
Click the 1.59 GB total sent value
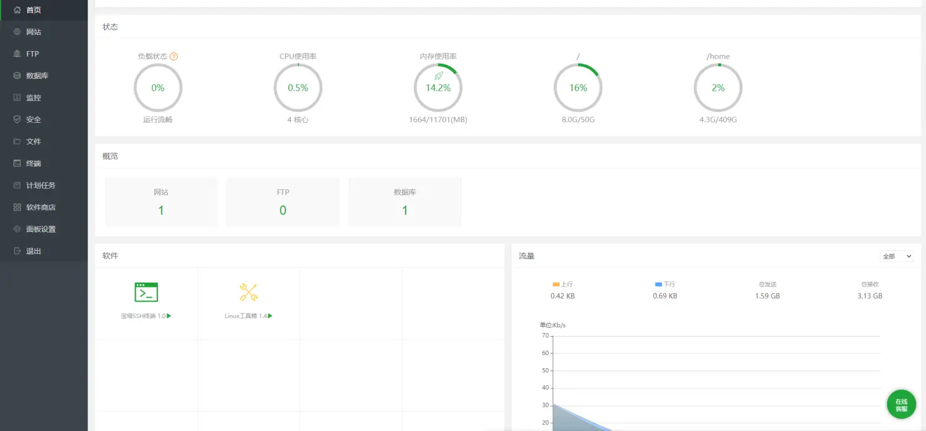(x=767, y=296)
